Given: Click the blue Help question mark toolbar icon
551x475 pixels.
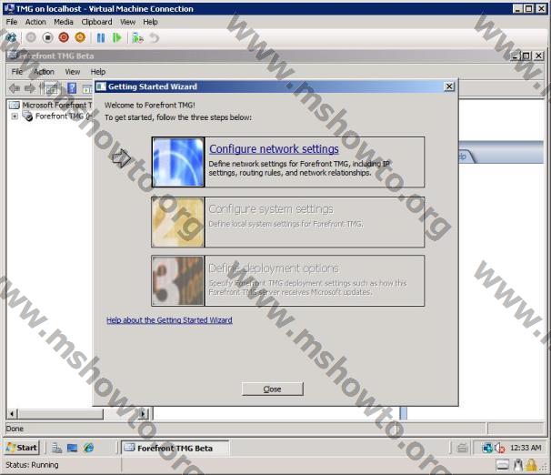Looking at the screenshot, I should (x=72, y=88).
